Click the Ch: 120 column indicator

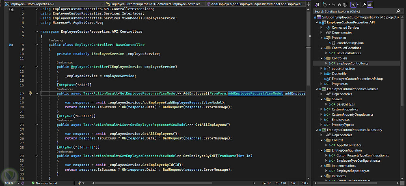pyautogui.click(x=281, y=183)
